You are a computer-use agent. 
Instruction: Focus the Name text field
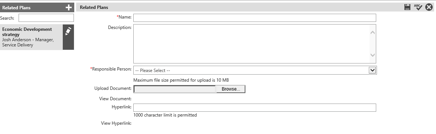[255, 18]
